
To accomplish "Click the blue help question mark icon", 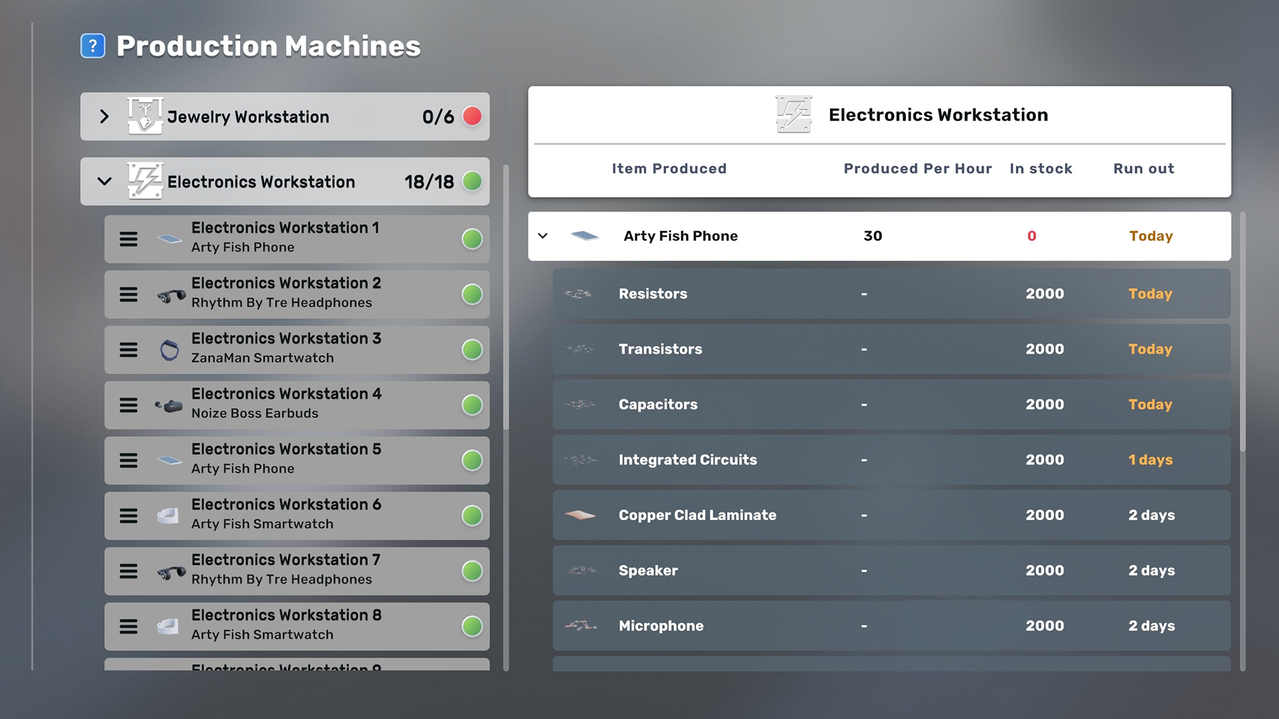I will (x=93, y=46).
